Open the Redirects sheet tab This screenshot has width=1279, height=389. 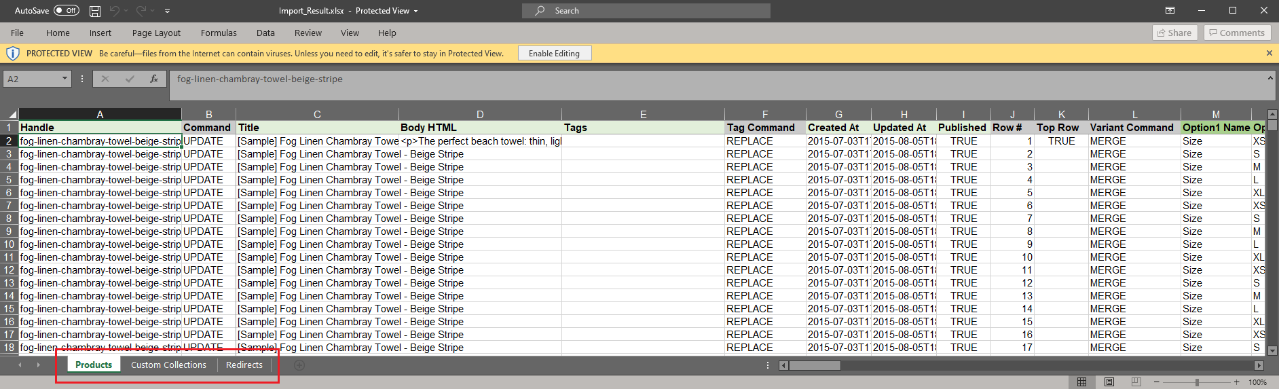click(x=244, y=365)
